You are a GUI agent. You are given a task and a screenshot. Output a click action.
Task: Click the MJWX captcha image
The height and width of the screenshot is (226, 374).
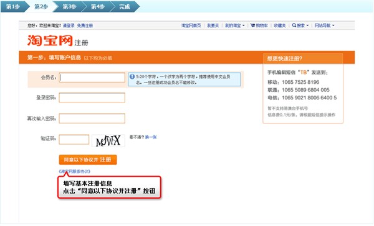click(108, 140)
